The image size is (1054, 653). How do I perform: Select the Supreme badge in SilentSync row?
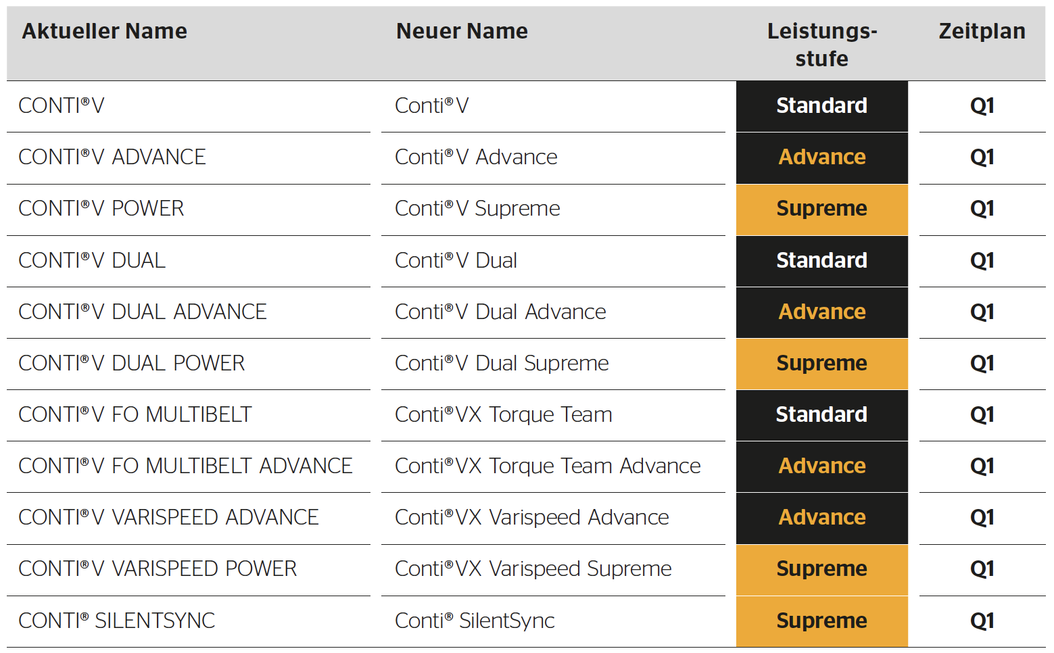click(822, 621)
